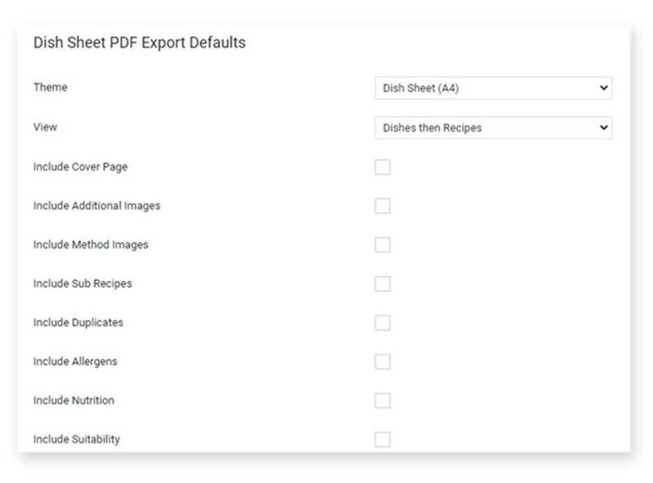Check the Include Additional Images box
Image resolution: width=653 pixels, height=483 pixels.
(x=383, y=205)
